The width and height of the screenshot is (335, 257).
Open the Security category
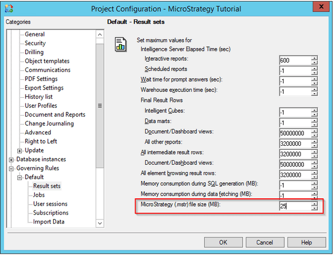35,43
